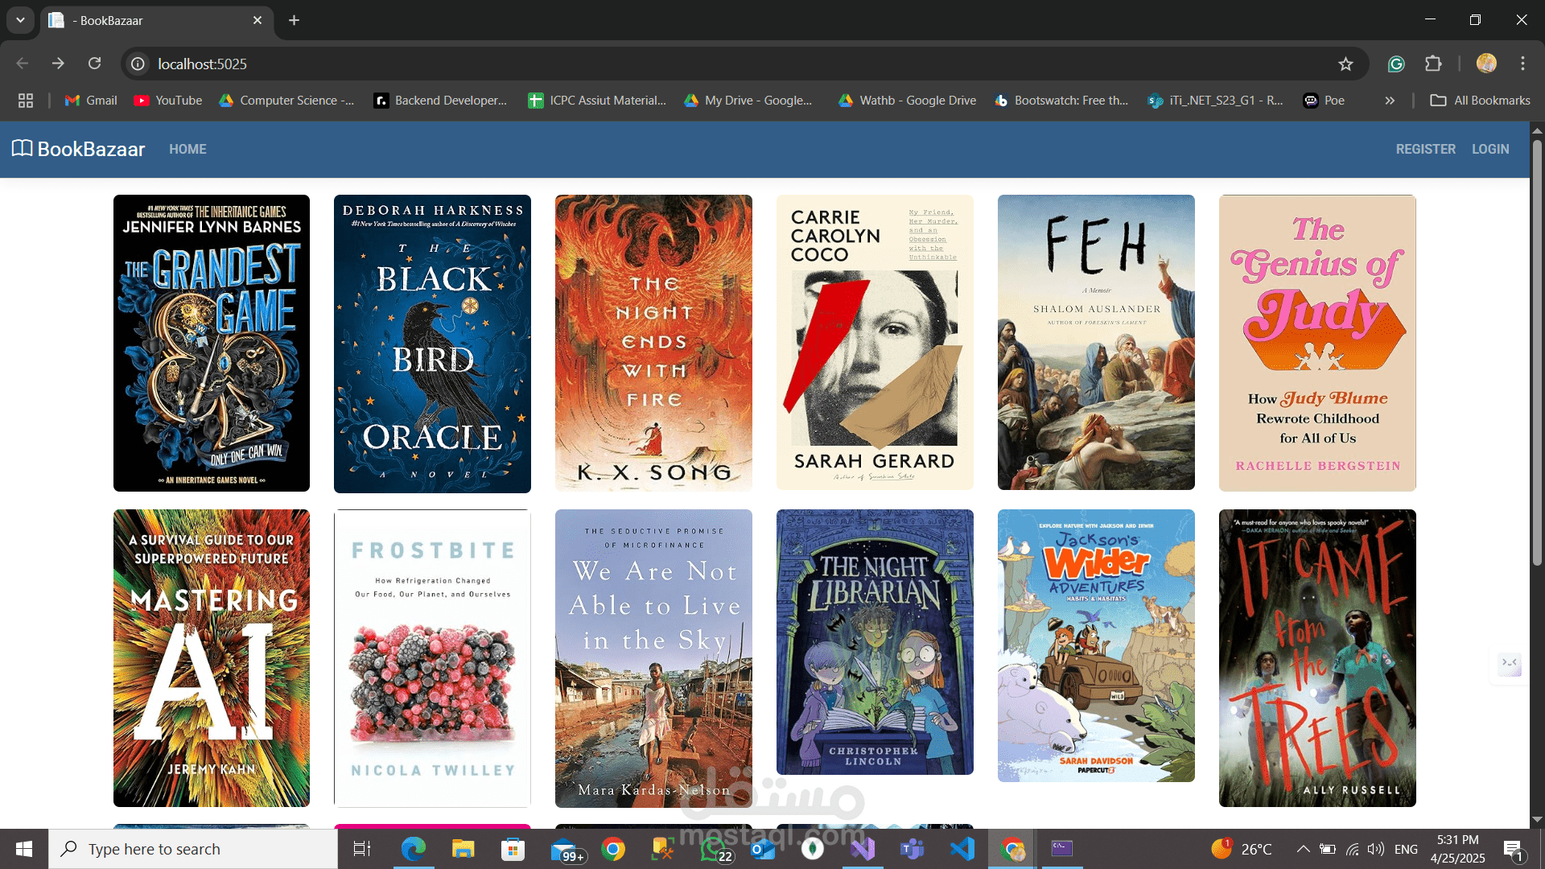Launch Microsoft Edge from taskbar
The image size is (1545, 869).
(413, 849)
